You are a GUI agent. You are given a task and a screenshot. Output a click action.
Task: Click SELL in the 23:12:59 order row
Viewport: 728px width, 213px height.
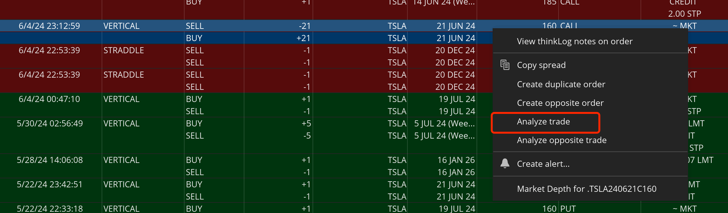pos(195,26)
